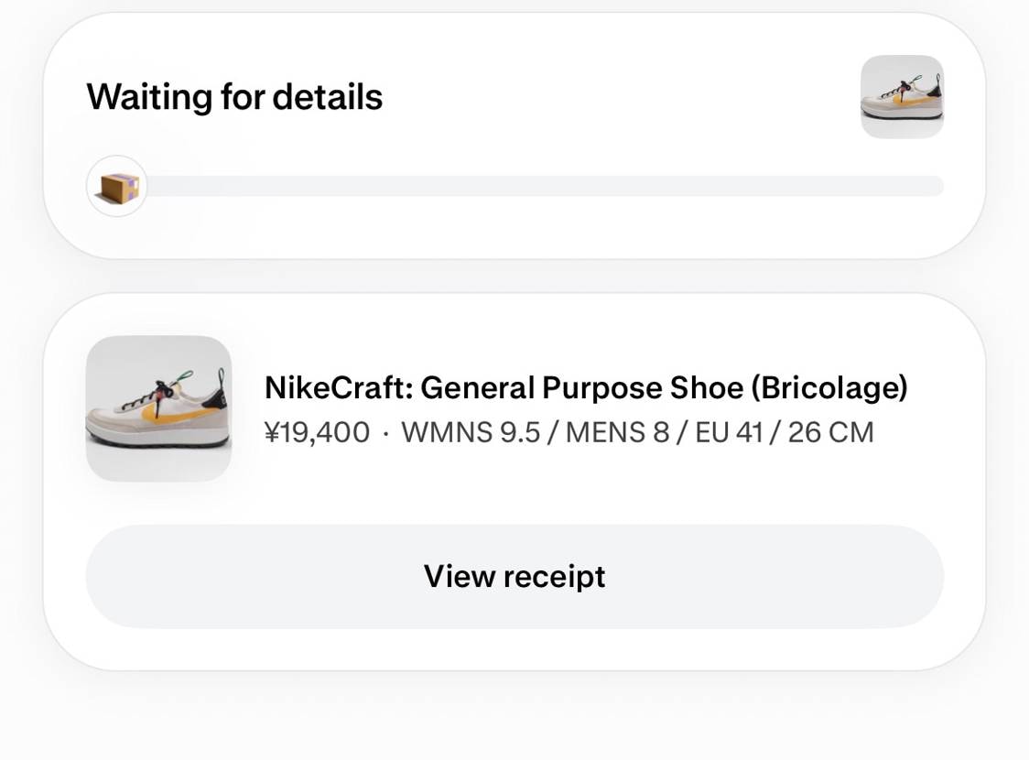Open the small sneaker thumbnail in status card
Image resolution: width=1029 pixels, height=760 pixels.
coord(902,97)
